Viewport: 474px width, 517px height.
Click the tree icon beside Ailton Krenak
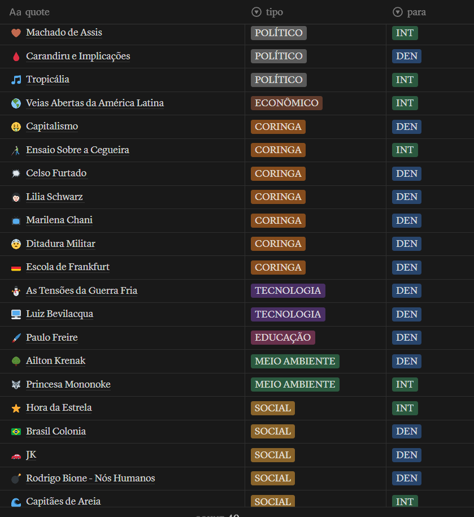[16, 361]
